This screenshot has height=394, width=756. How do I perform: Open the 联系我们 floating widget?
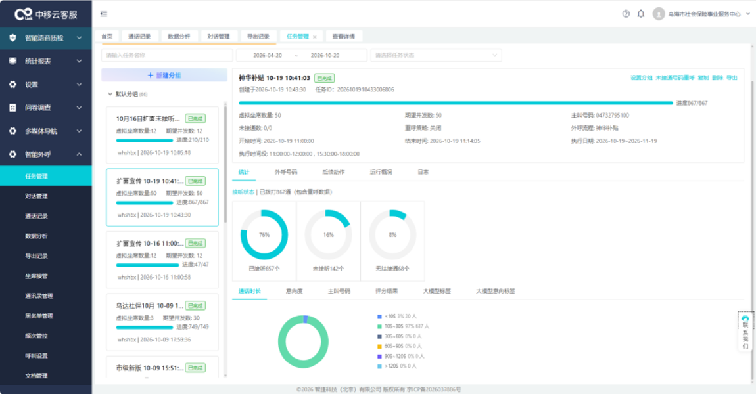745,332
